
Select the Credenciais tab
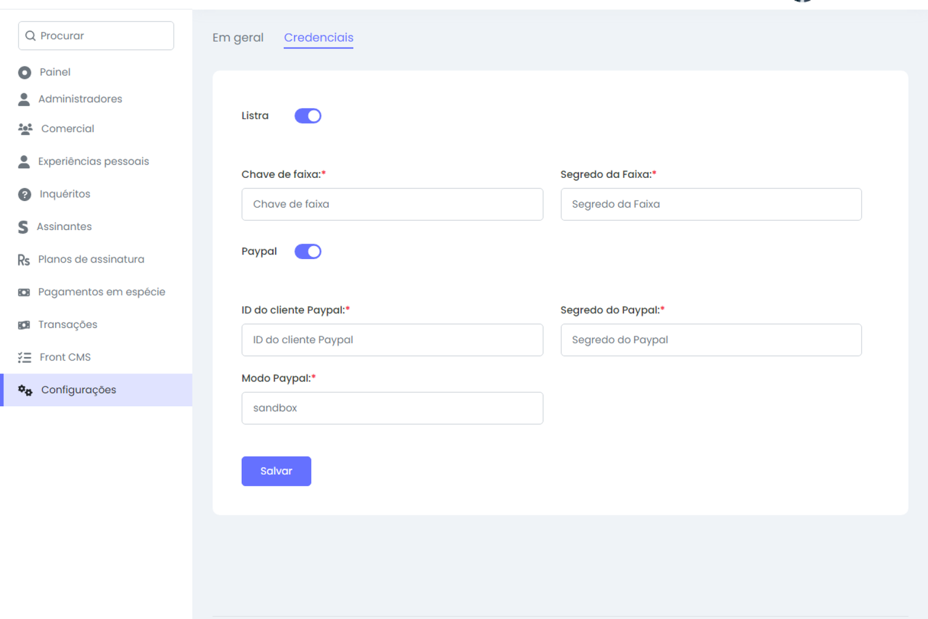[318, 38]
